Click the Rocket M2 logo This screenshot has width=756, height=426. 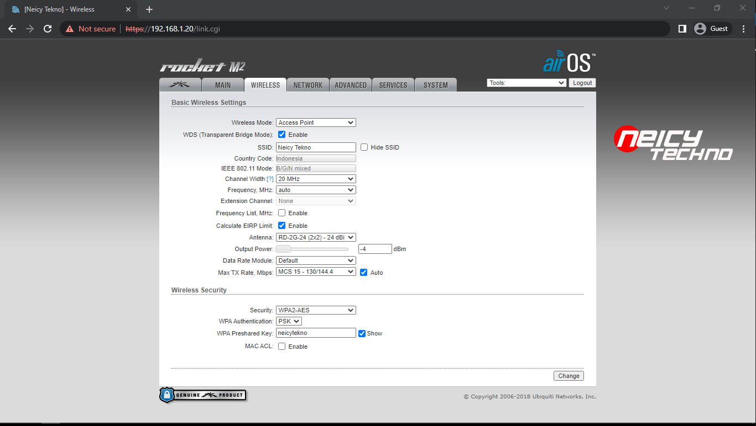[202, 66]
